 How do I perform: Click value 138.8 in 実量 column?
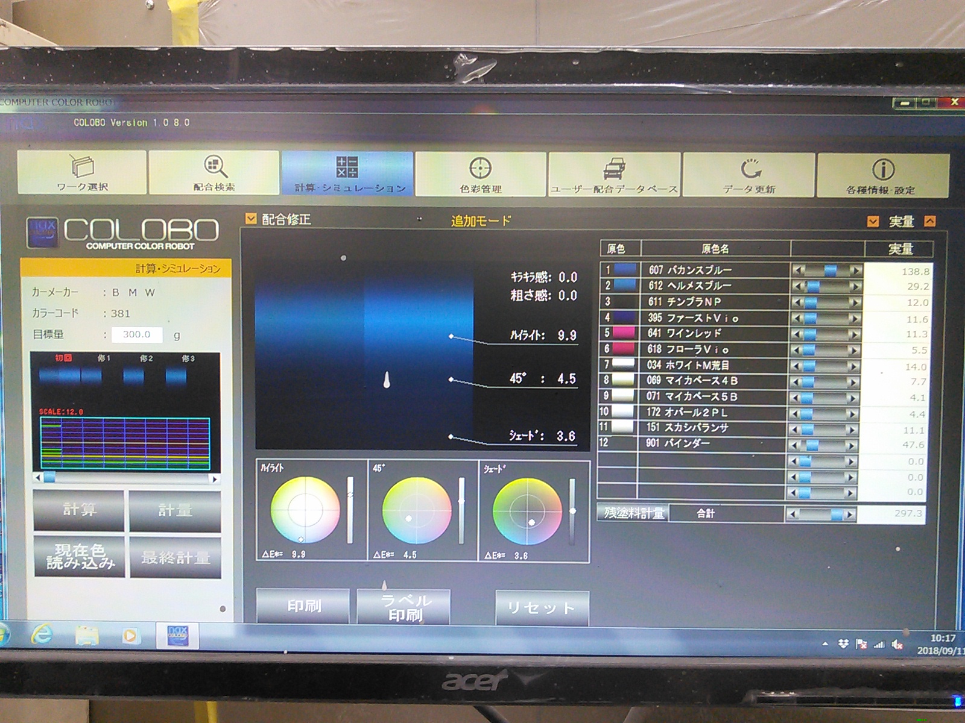(x=916, y=272)
